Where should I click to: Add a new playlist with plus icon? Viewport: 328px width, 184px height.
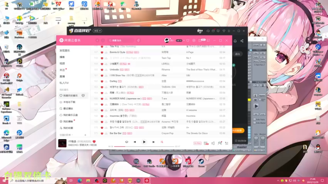(85, 135)
